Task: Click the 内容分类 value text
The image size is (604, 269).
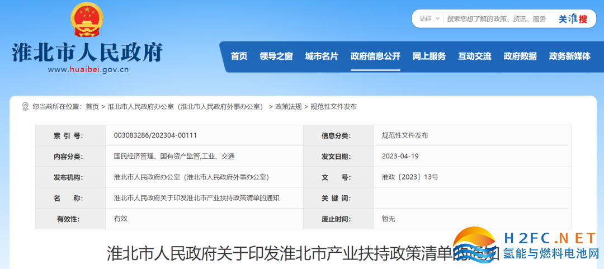Action: (174, 157)
